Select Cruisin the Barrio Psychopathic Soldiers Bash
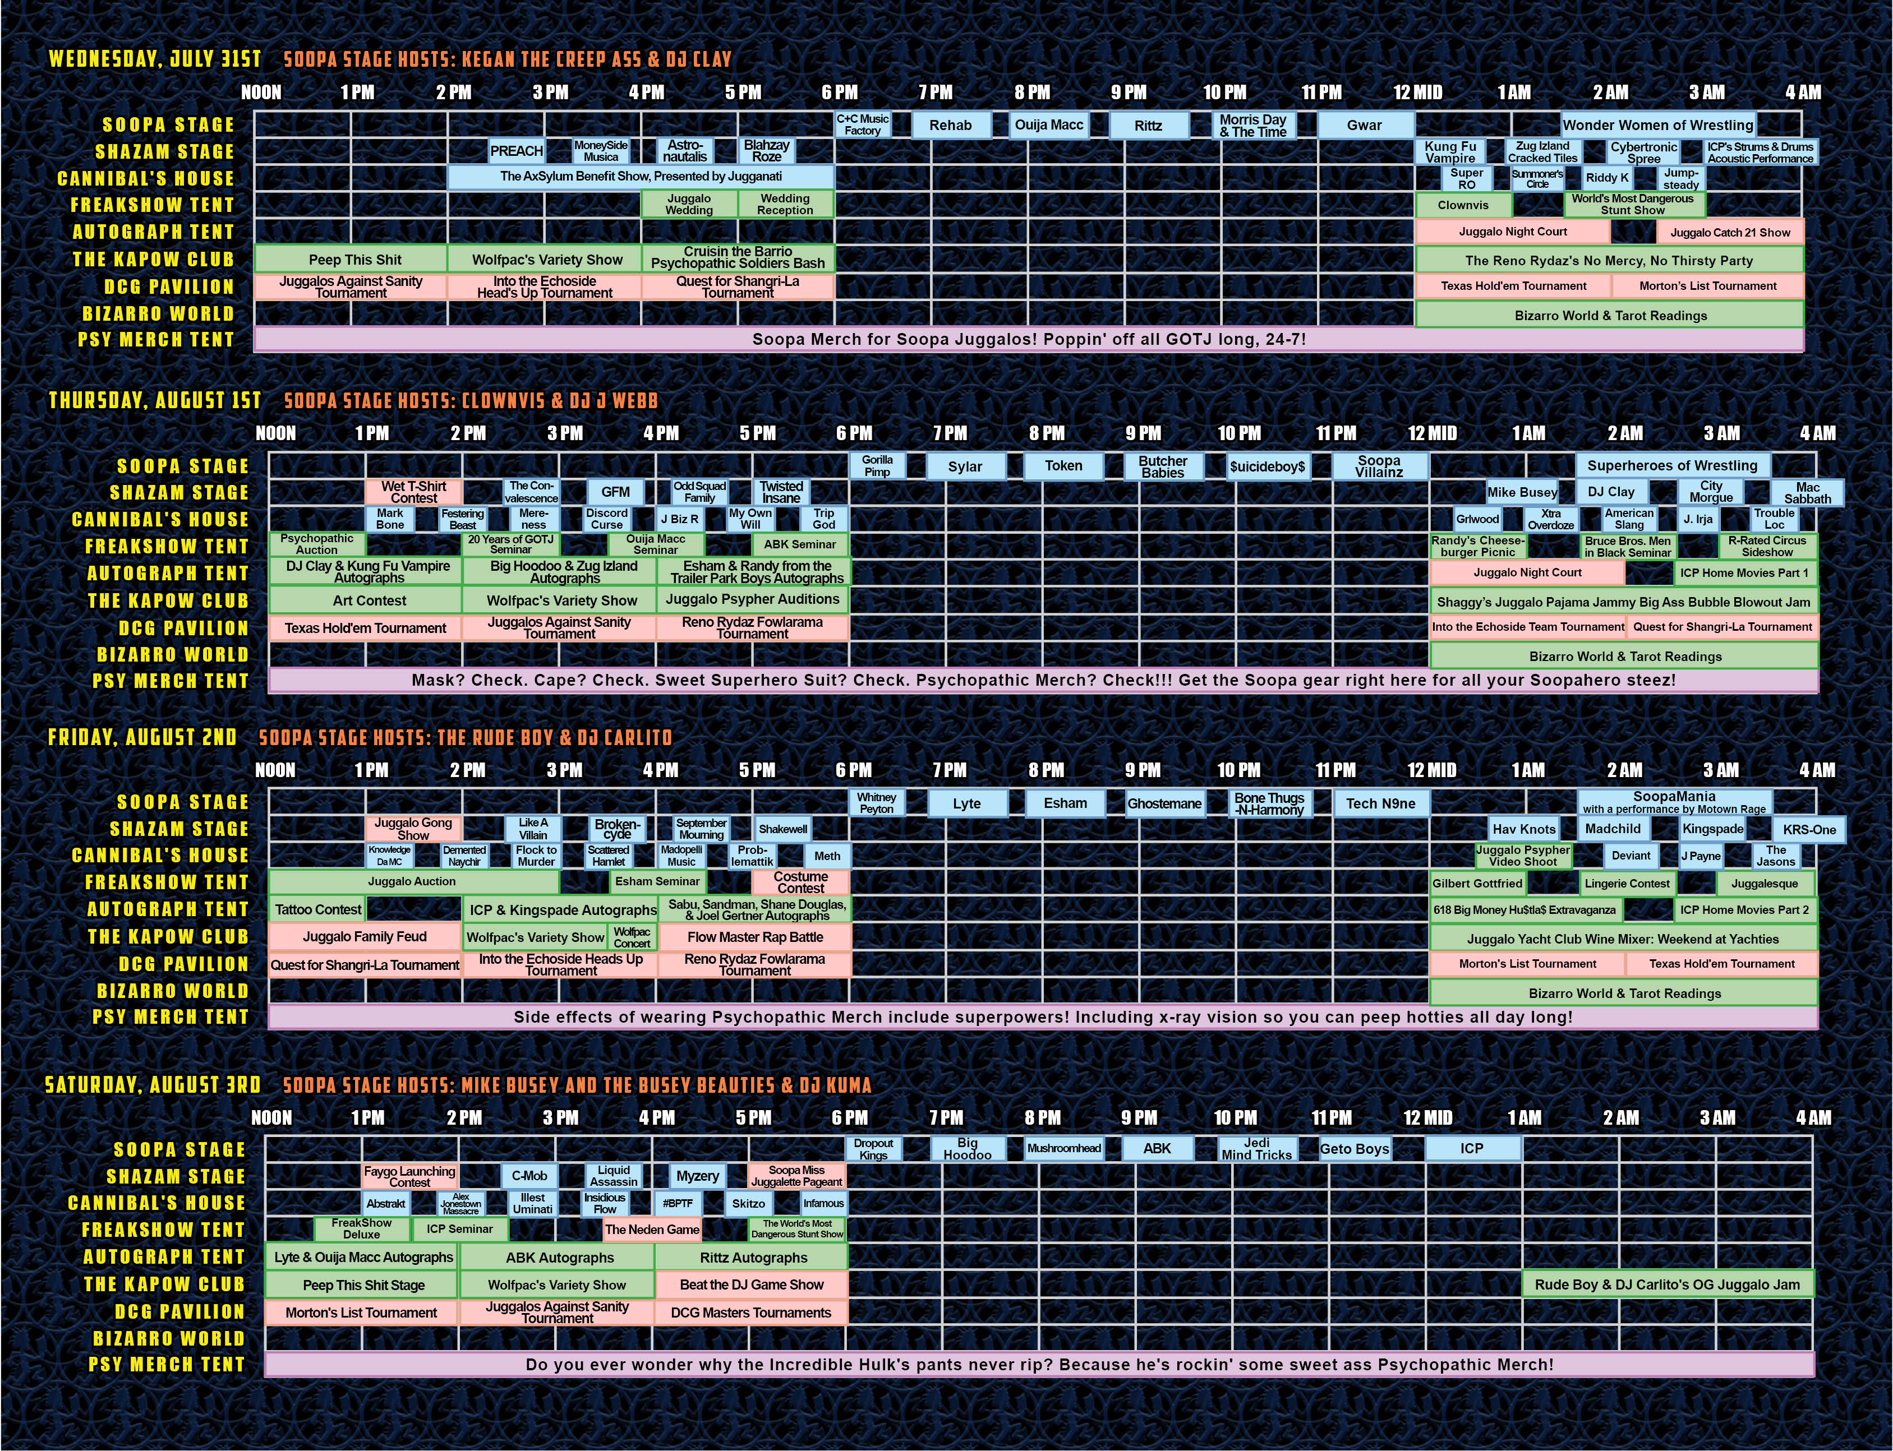The width and height of the screenshot is (1893, 1451). (738, 258)
